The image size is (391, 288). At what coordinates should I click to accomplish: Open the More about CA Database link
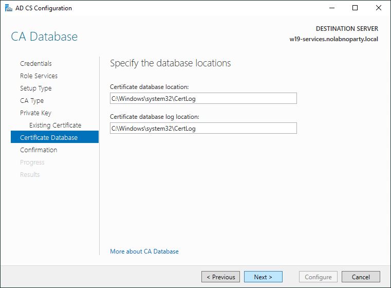[x=144, y=251]
